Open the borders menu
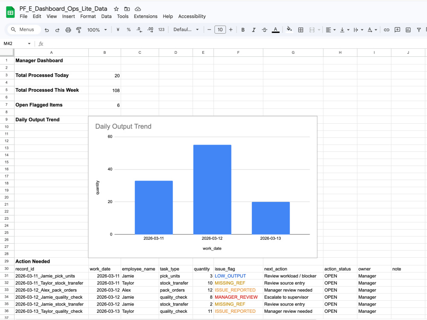The width and height of the screenshot is (427, 320). pos(301,30)
